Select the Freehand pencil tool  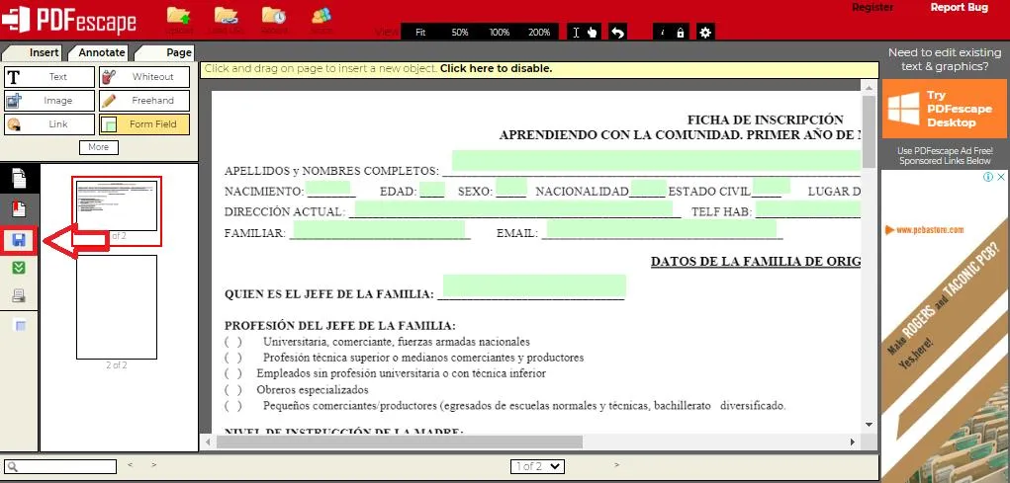tap(144, 101)
